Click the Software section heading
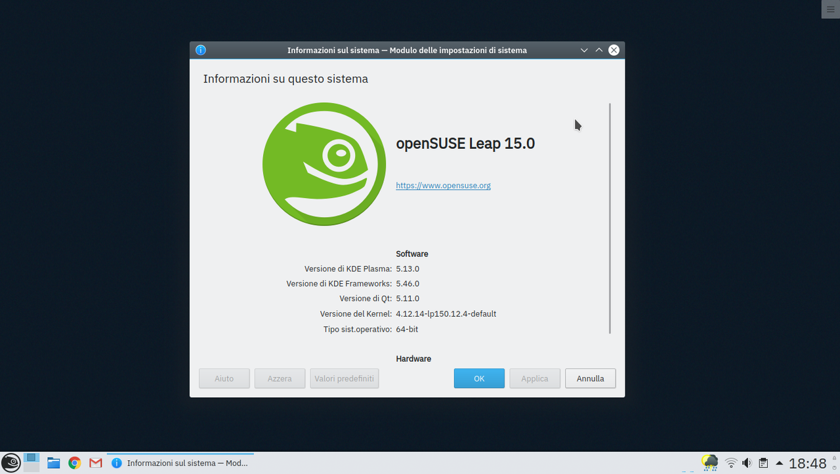This screenshot has height=474, width=840. click(x=412, y=254)
